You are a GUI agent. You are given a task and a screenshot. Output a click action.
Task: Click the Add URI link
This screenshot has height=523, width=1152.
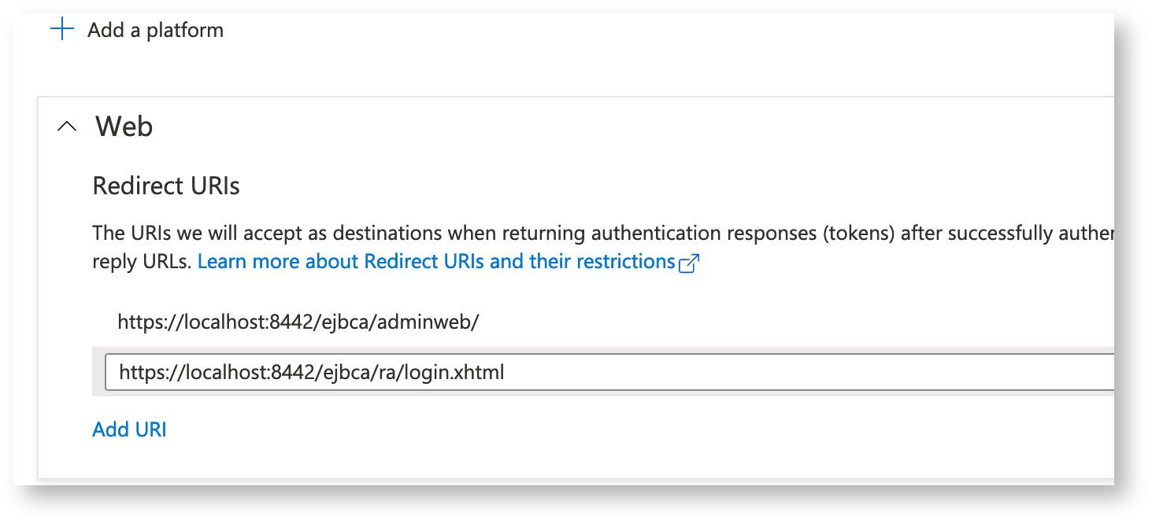[129, 429]
